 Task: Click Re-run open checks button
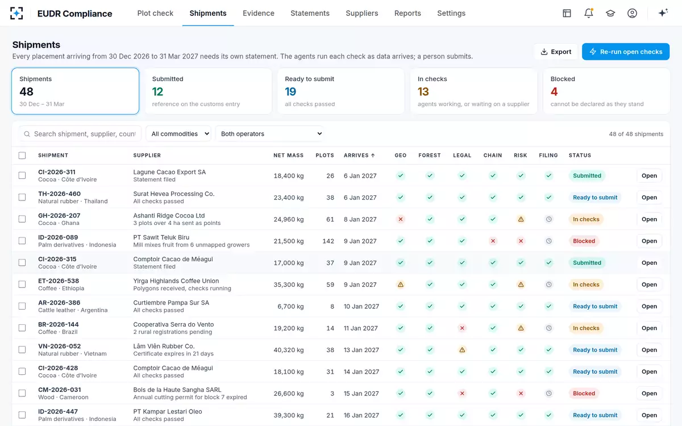pyautogui.click(x=626, y=52)
